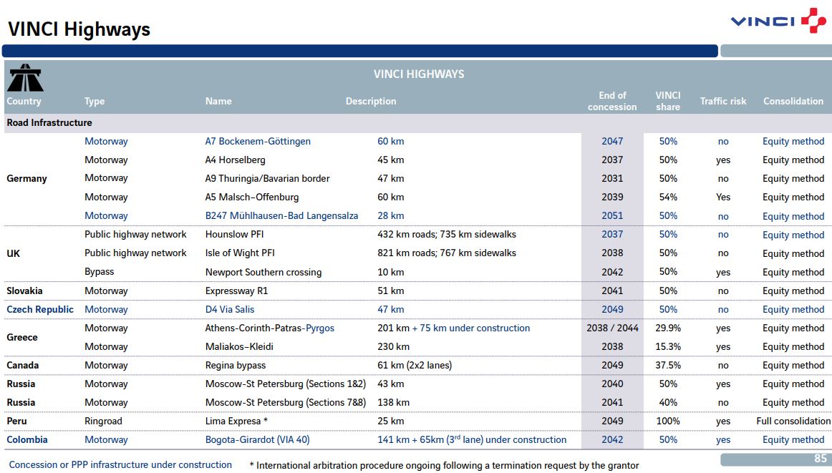832x473 pixels.
Task: Select the 'Czech Republic' country label
Action: (40, 309)
